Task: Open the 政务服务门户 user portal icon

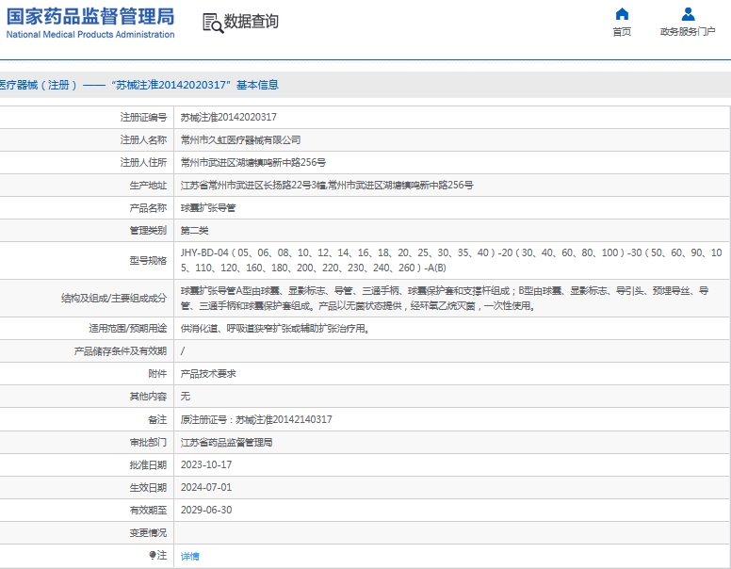Action: pyautogui.click(x=688, y=14)
